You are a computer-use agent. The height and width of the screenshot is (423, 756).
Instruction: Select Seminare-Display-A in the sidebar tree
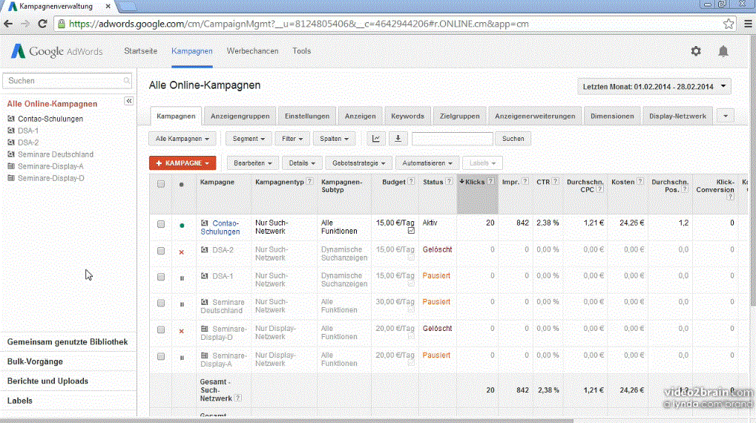pos(50,166)
